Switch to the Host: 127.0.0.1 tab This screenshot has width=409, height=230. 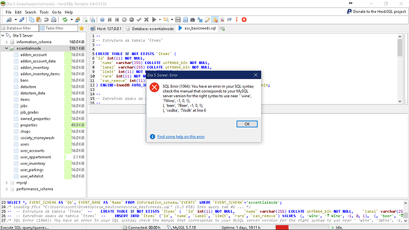coord(106,28)
